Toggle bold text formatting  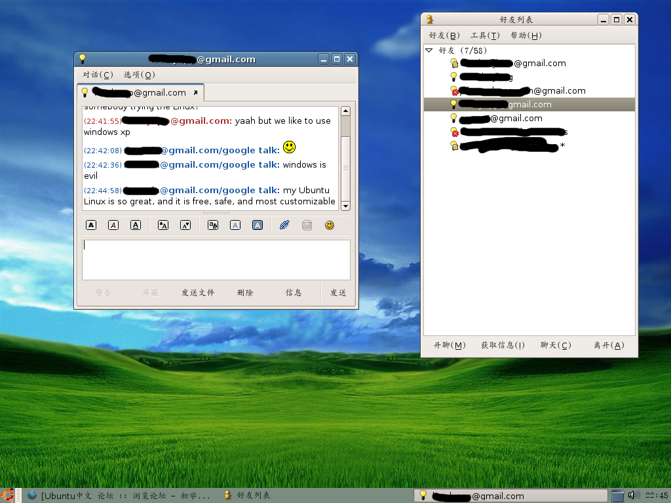pos(91,225)
